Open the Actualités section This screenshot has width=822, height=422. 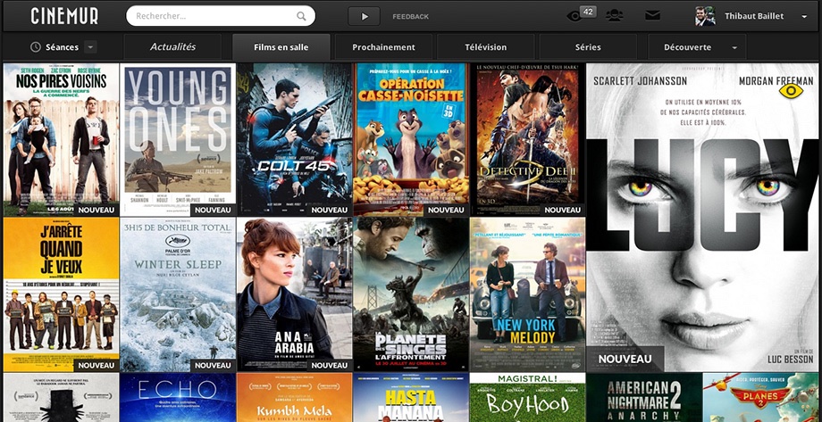tap(172, 47)
